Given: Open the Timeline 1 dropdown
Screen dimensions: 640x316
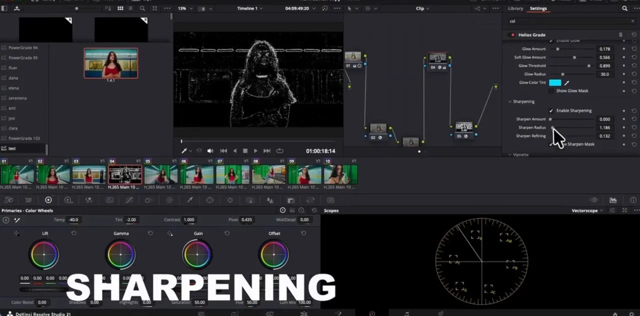Looking at the screenshot, I should [x=249, y=8].
